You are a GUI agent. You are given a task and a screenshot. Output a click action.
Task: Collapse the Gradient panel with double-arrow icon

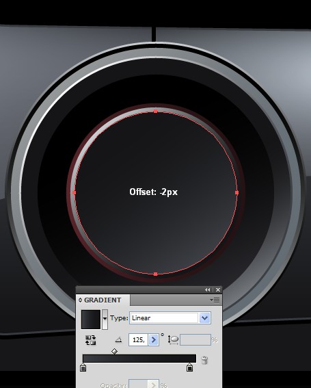pos(207,289)
